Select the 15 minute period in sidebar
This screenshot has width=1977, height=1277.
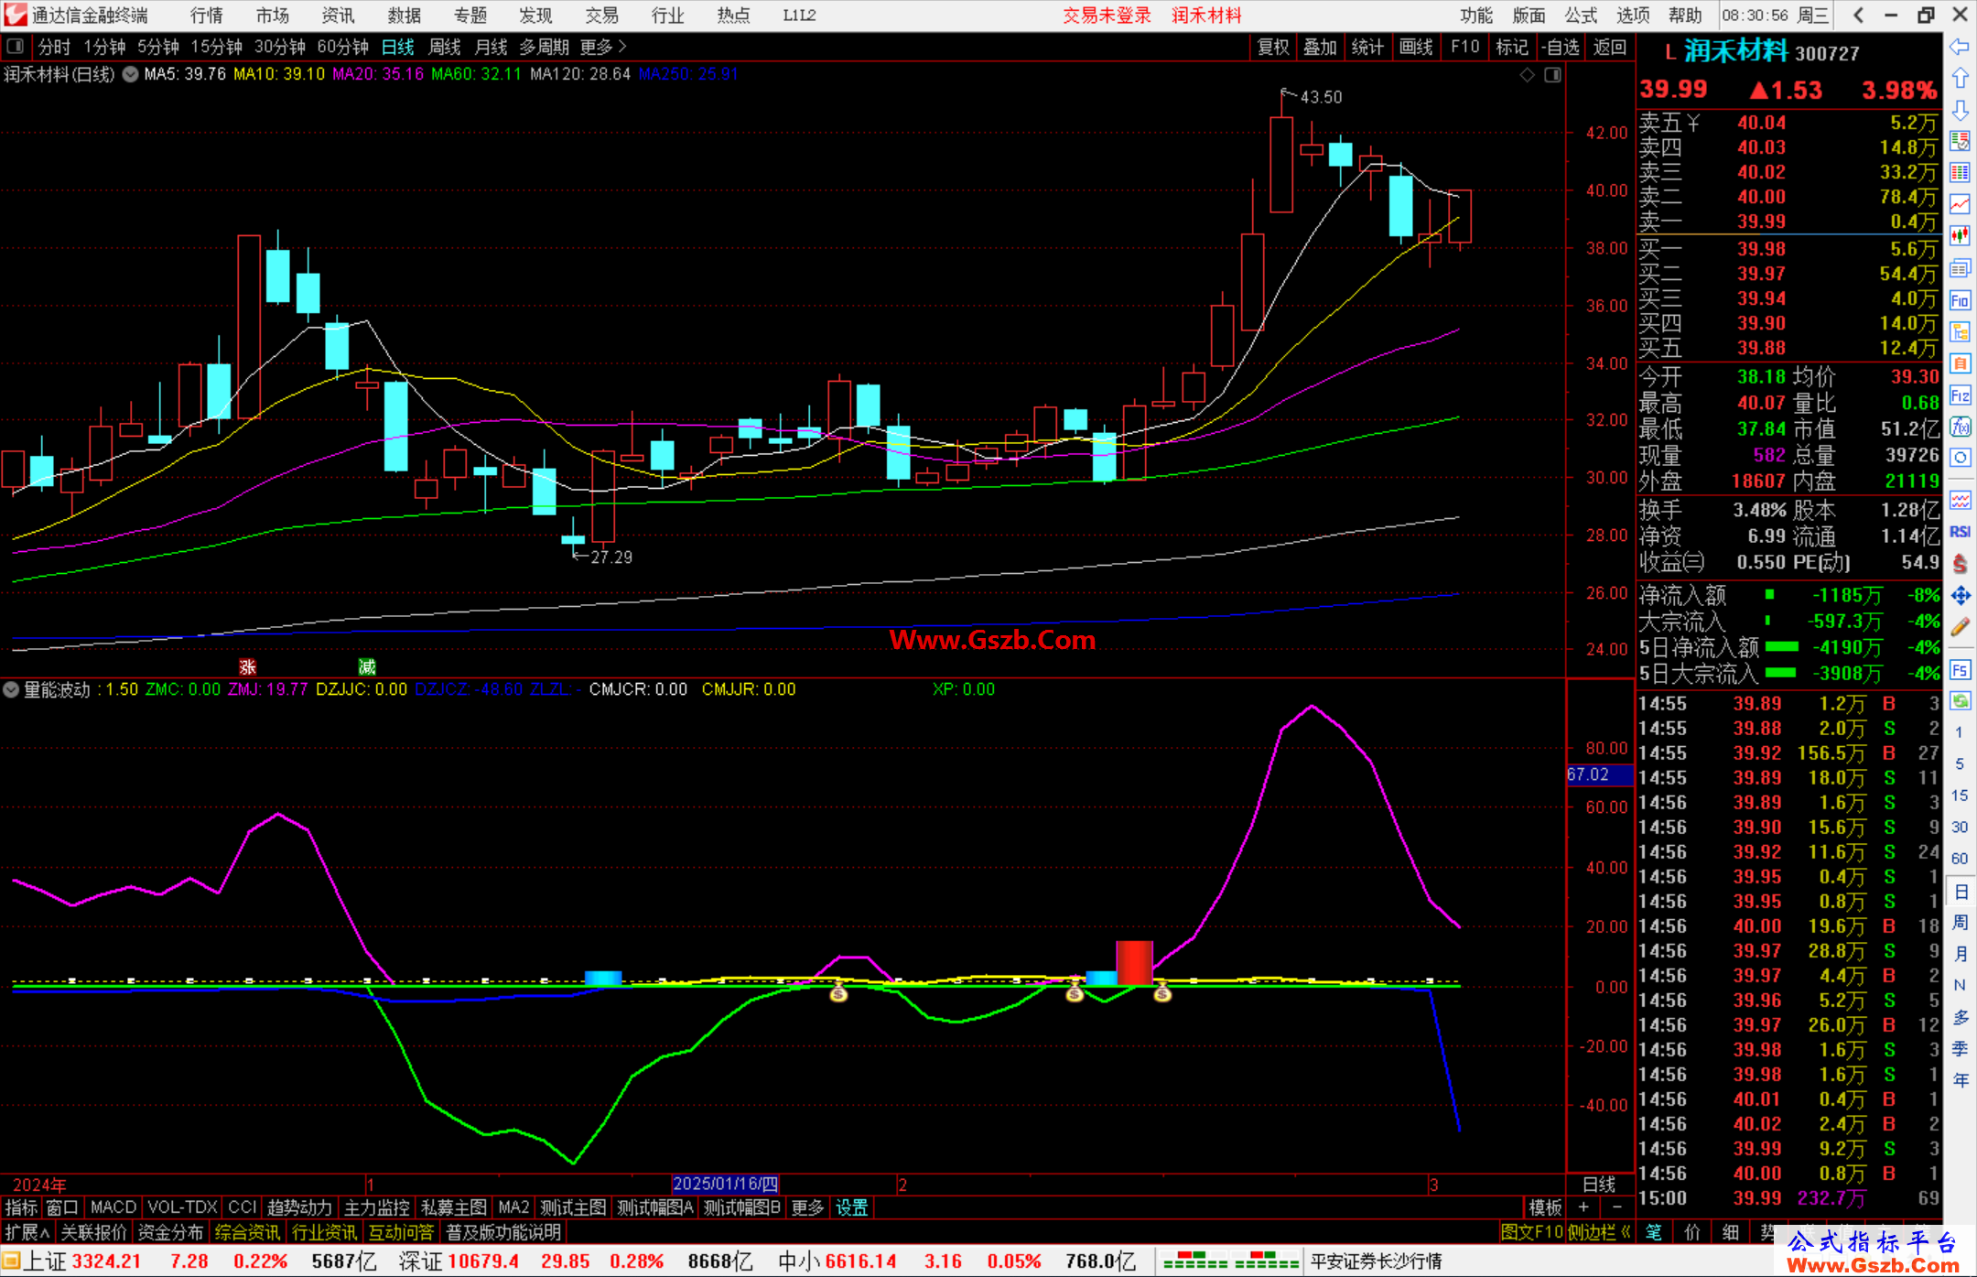click(1960, 795)
